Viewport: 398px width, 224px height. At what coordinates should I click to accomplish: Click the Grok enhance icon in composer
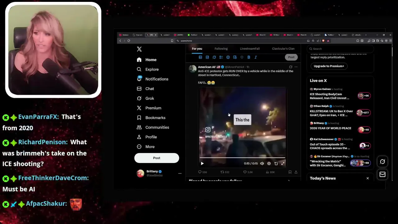pos(214,57)
